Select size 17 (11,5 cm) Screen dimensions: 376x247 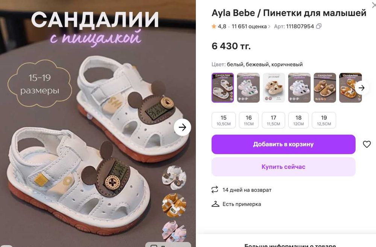tap(273, 120)
